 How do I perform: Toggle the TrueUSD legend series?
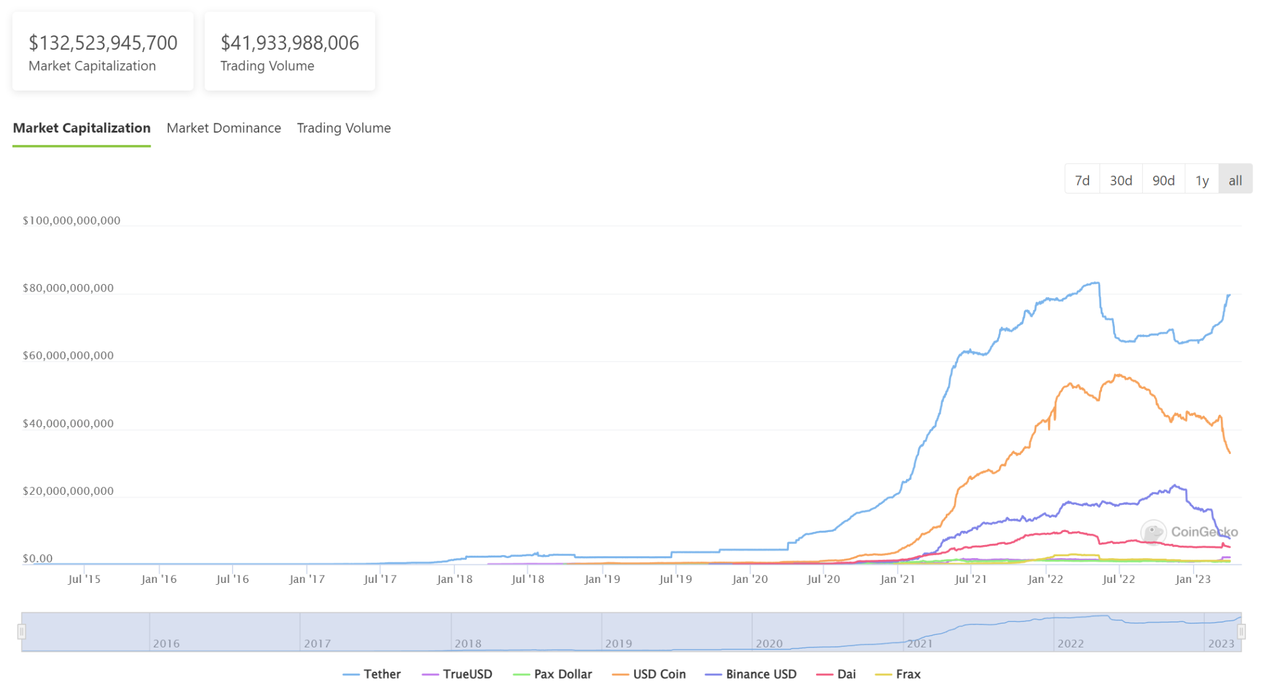coord(467,674)
